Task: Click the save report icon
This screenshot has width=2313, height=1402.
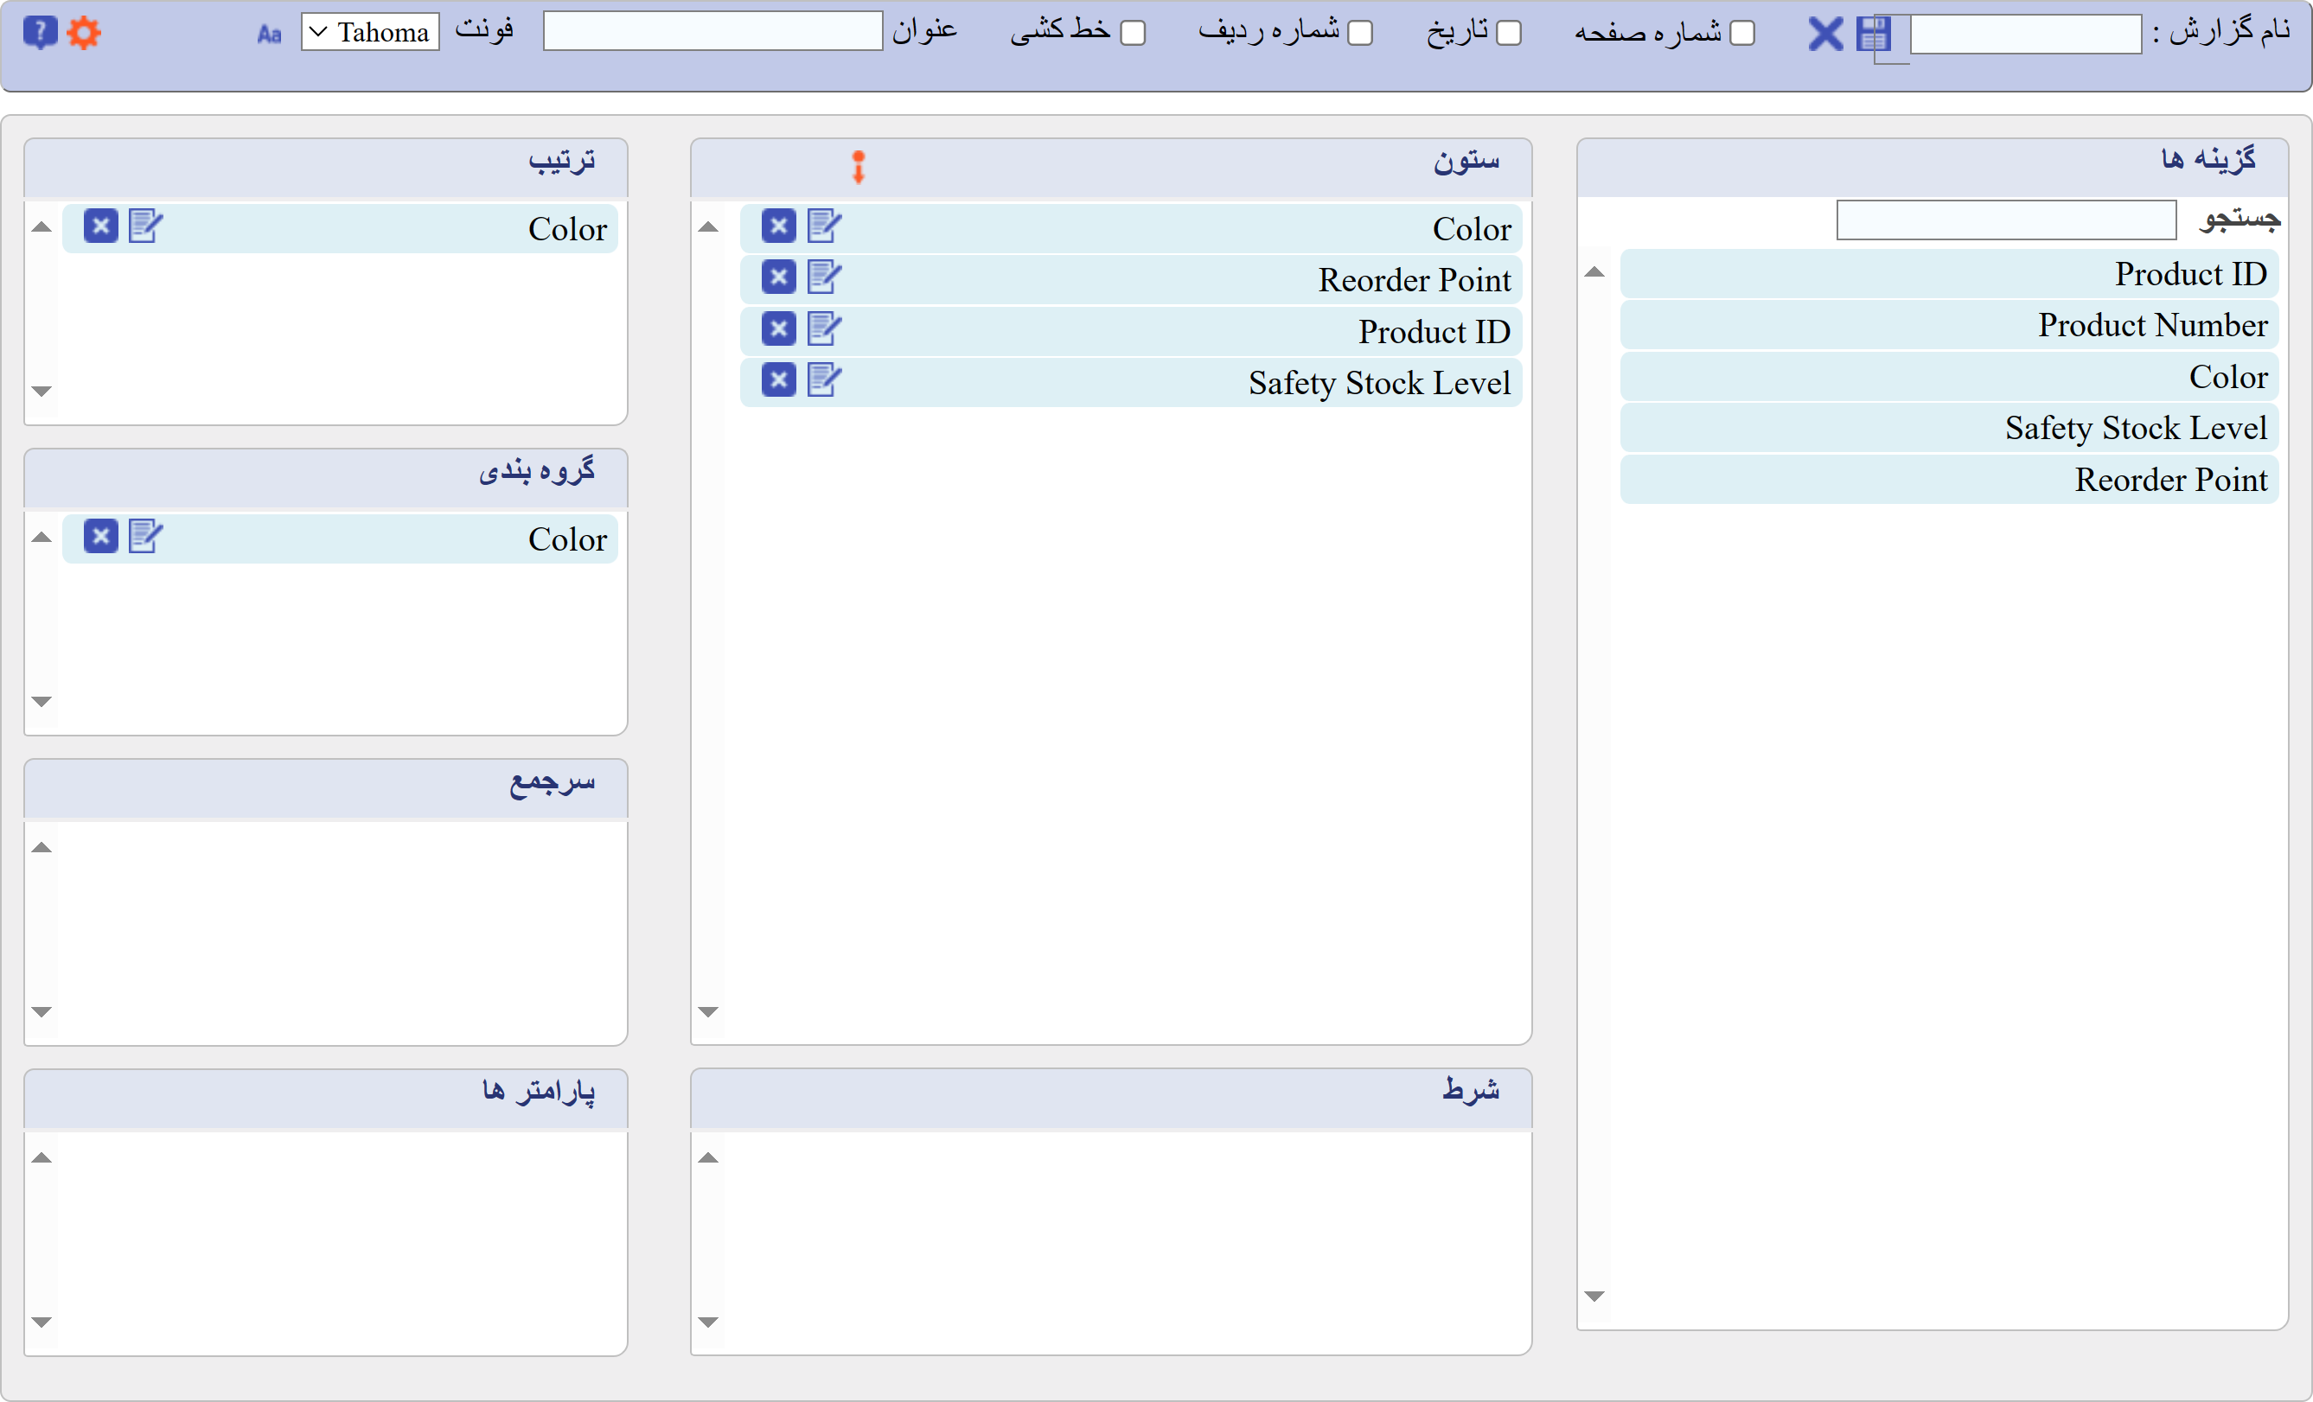Action: tap(1875, 33)
